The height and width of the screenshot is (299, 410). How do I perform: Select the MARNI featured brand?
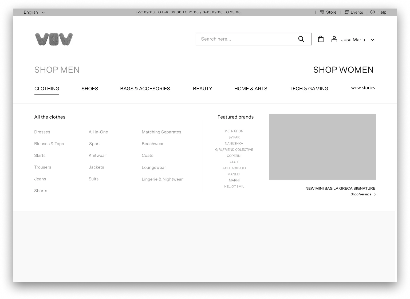pos(234,180)
